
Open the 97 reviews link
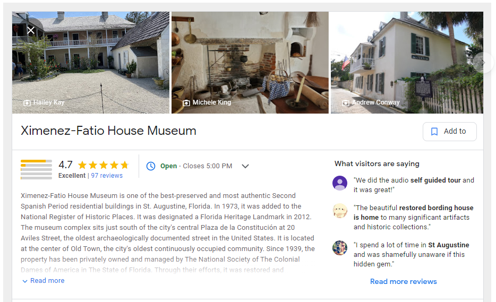point(107,176)
